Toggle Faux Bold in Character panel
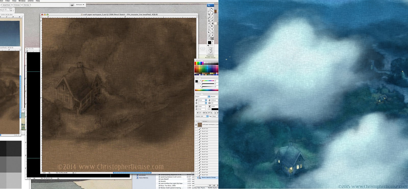The image size is (408, 189). 198,113
